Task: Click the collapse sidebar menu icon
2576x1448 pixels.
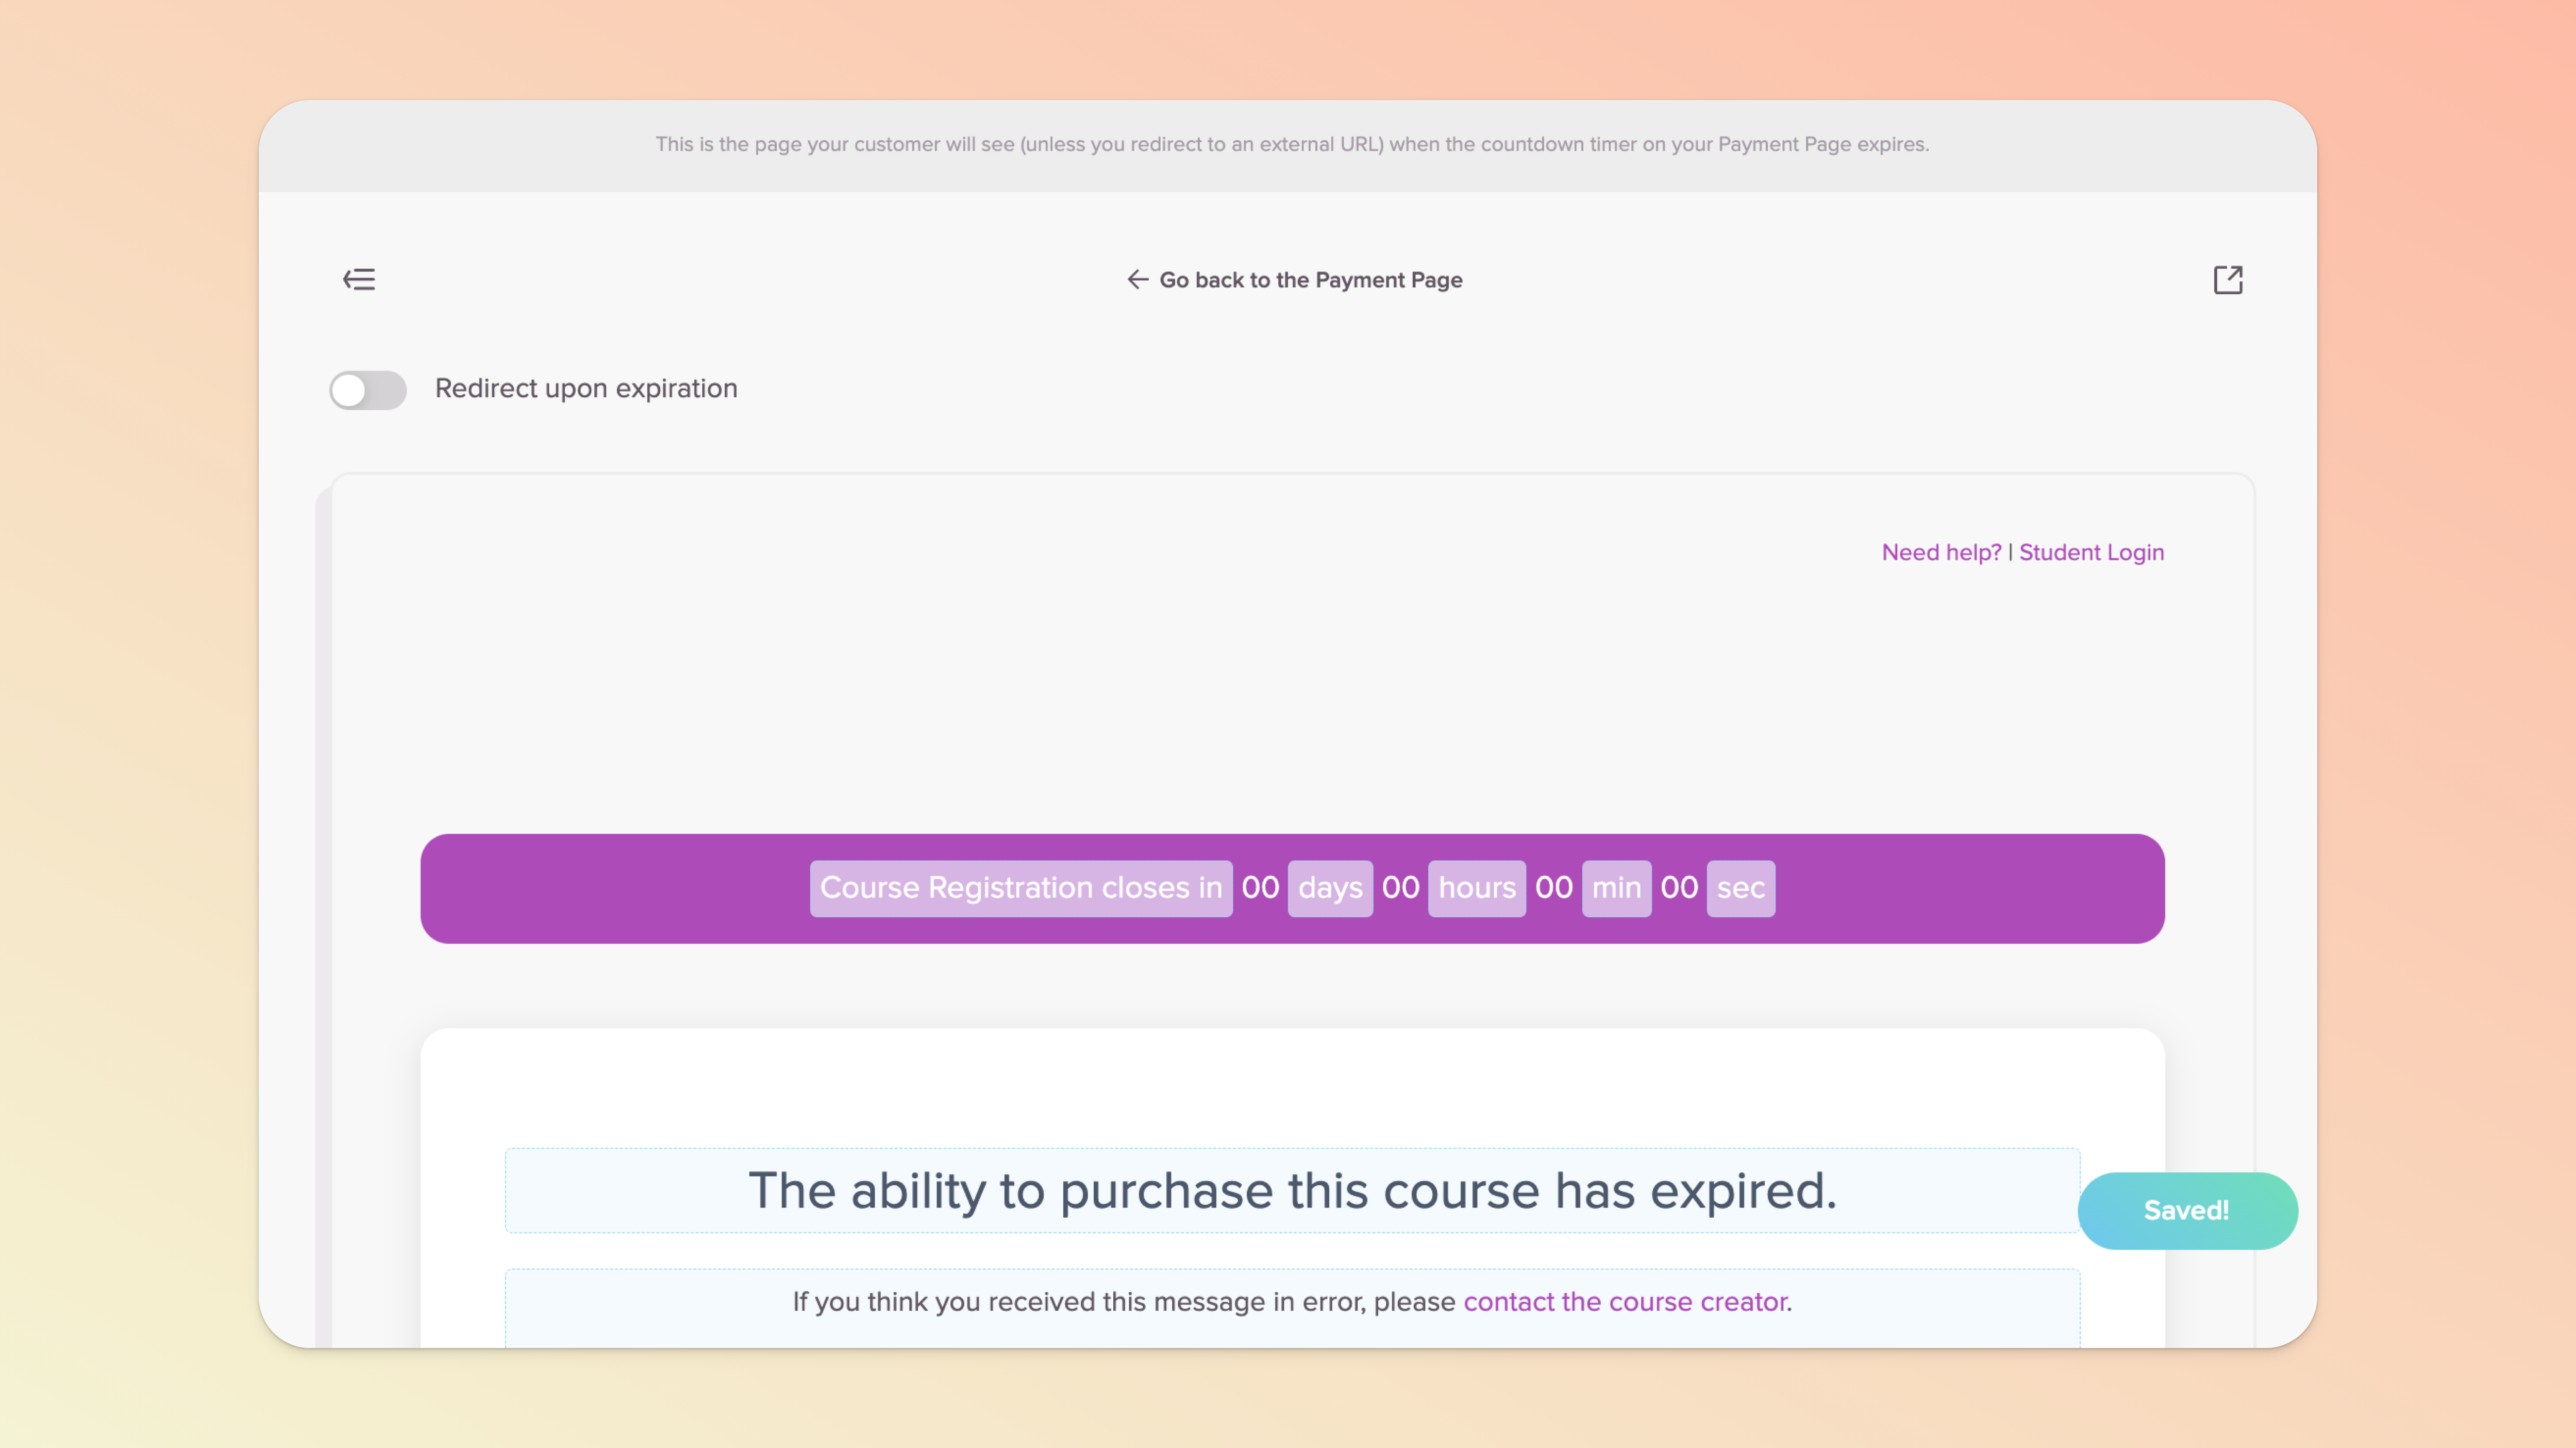Action: pyautogui.click(x=359, y=279)
